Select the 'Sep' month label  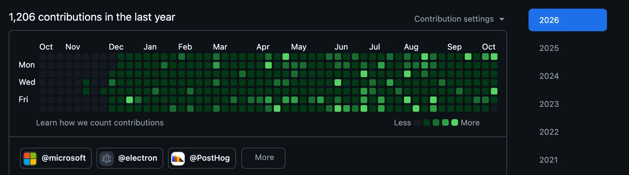[x=455, y=47]
